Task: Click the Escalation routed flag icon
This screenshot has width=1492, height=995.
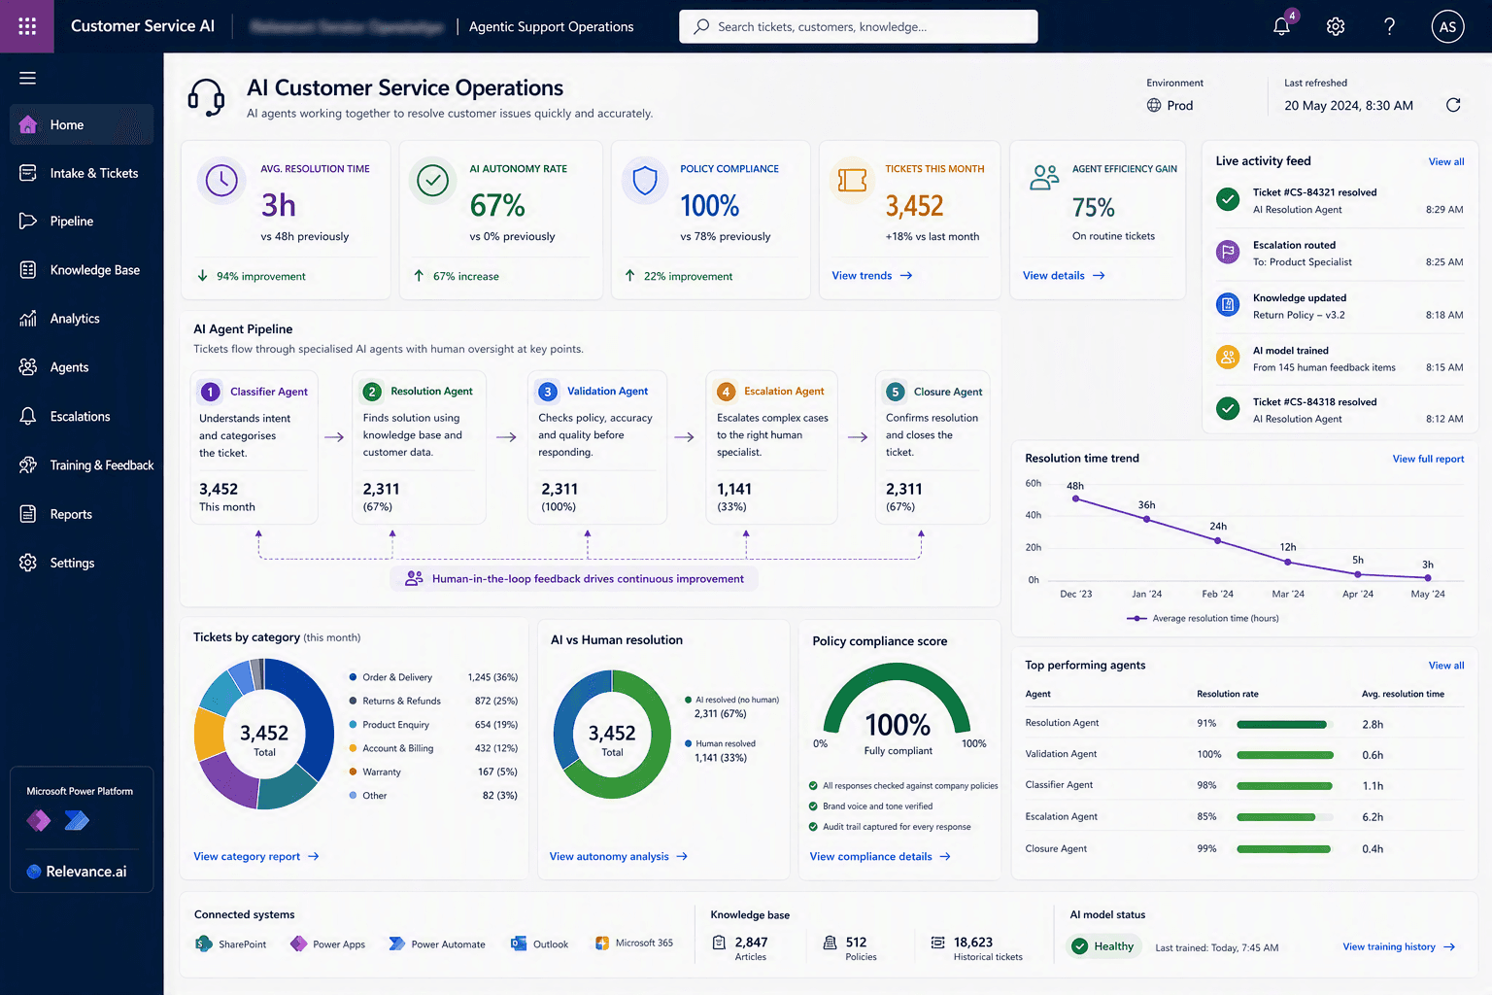Action: click(x=1228, y=253)
